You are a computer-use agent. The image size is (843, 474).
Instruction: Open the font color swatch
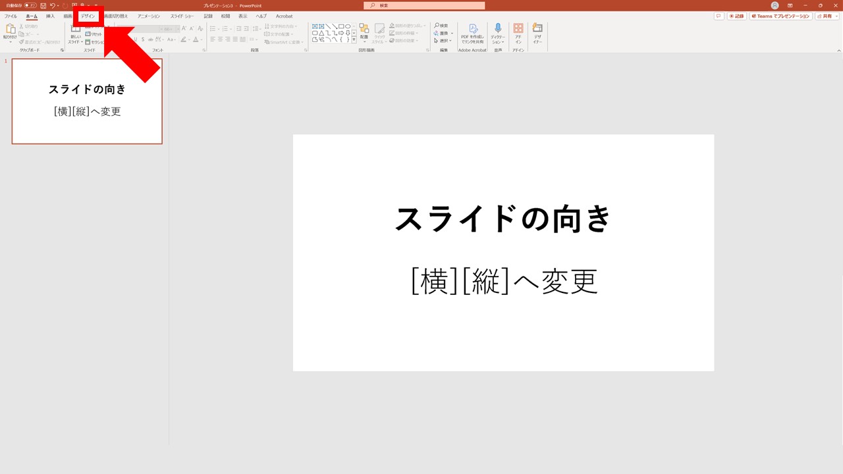coord(196,39)
